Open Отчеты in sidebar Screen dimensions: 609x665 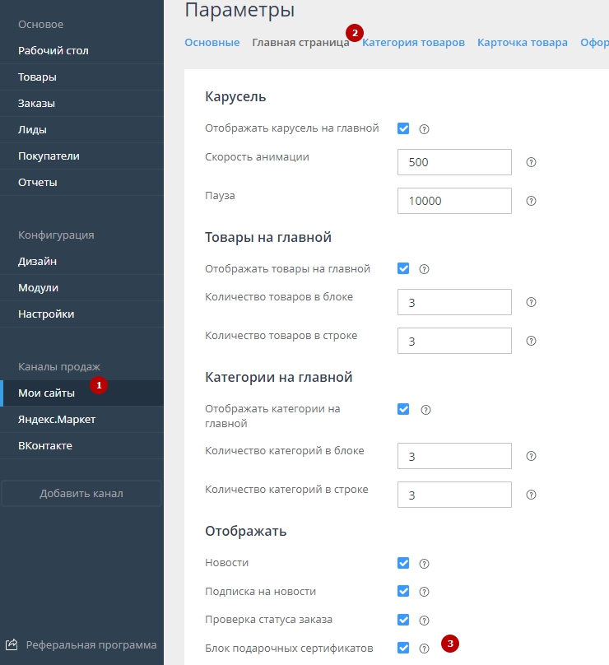pyautogui.click(x=81, y=182)
